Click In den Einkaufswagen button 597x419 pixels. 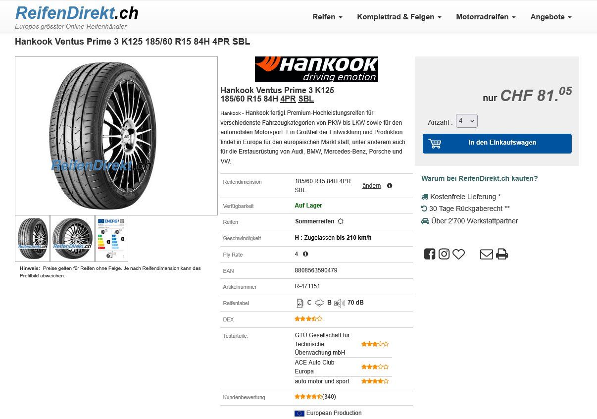(497, 144)
